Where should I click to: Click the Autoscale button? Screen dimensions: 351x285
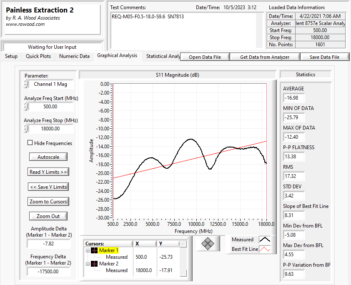pyautogui.click(x=48, y=157)
